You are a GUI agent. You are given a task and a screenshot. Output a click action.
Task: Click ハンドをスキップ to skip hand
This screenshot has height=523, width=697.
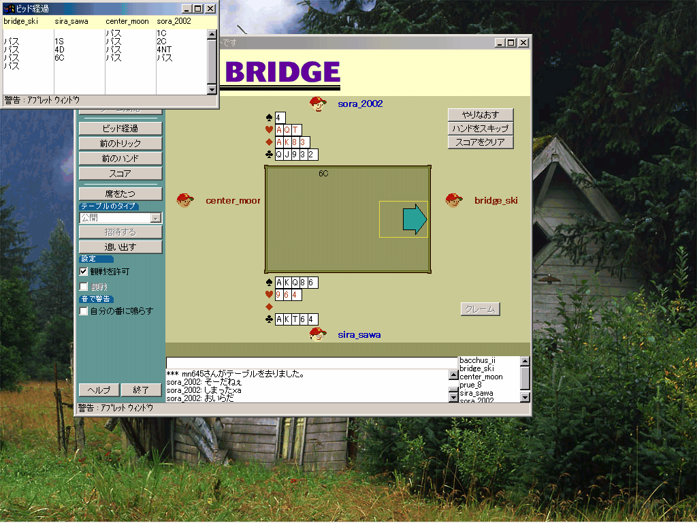click(481, 129)
